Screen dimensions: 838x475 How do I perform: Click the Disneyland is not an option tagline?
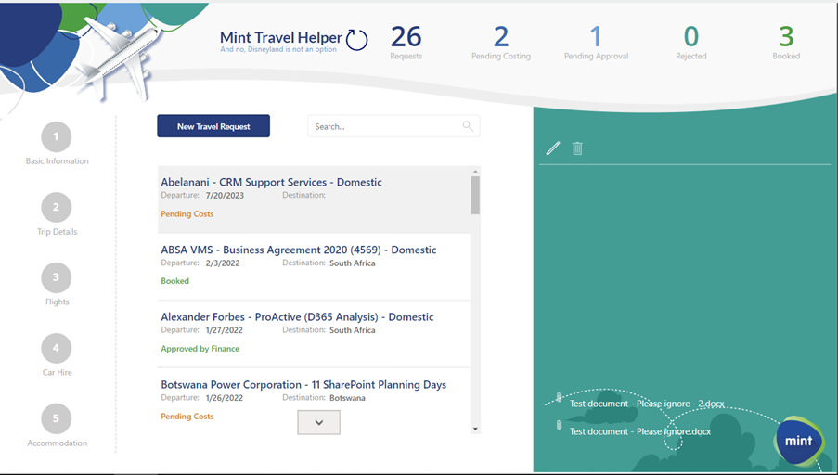(x=277, y=49)
